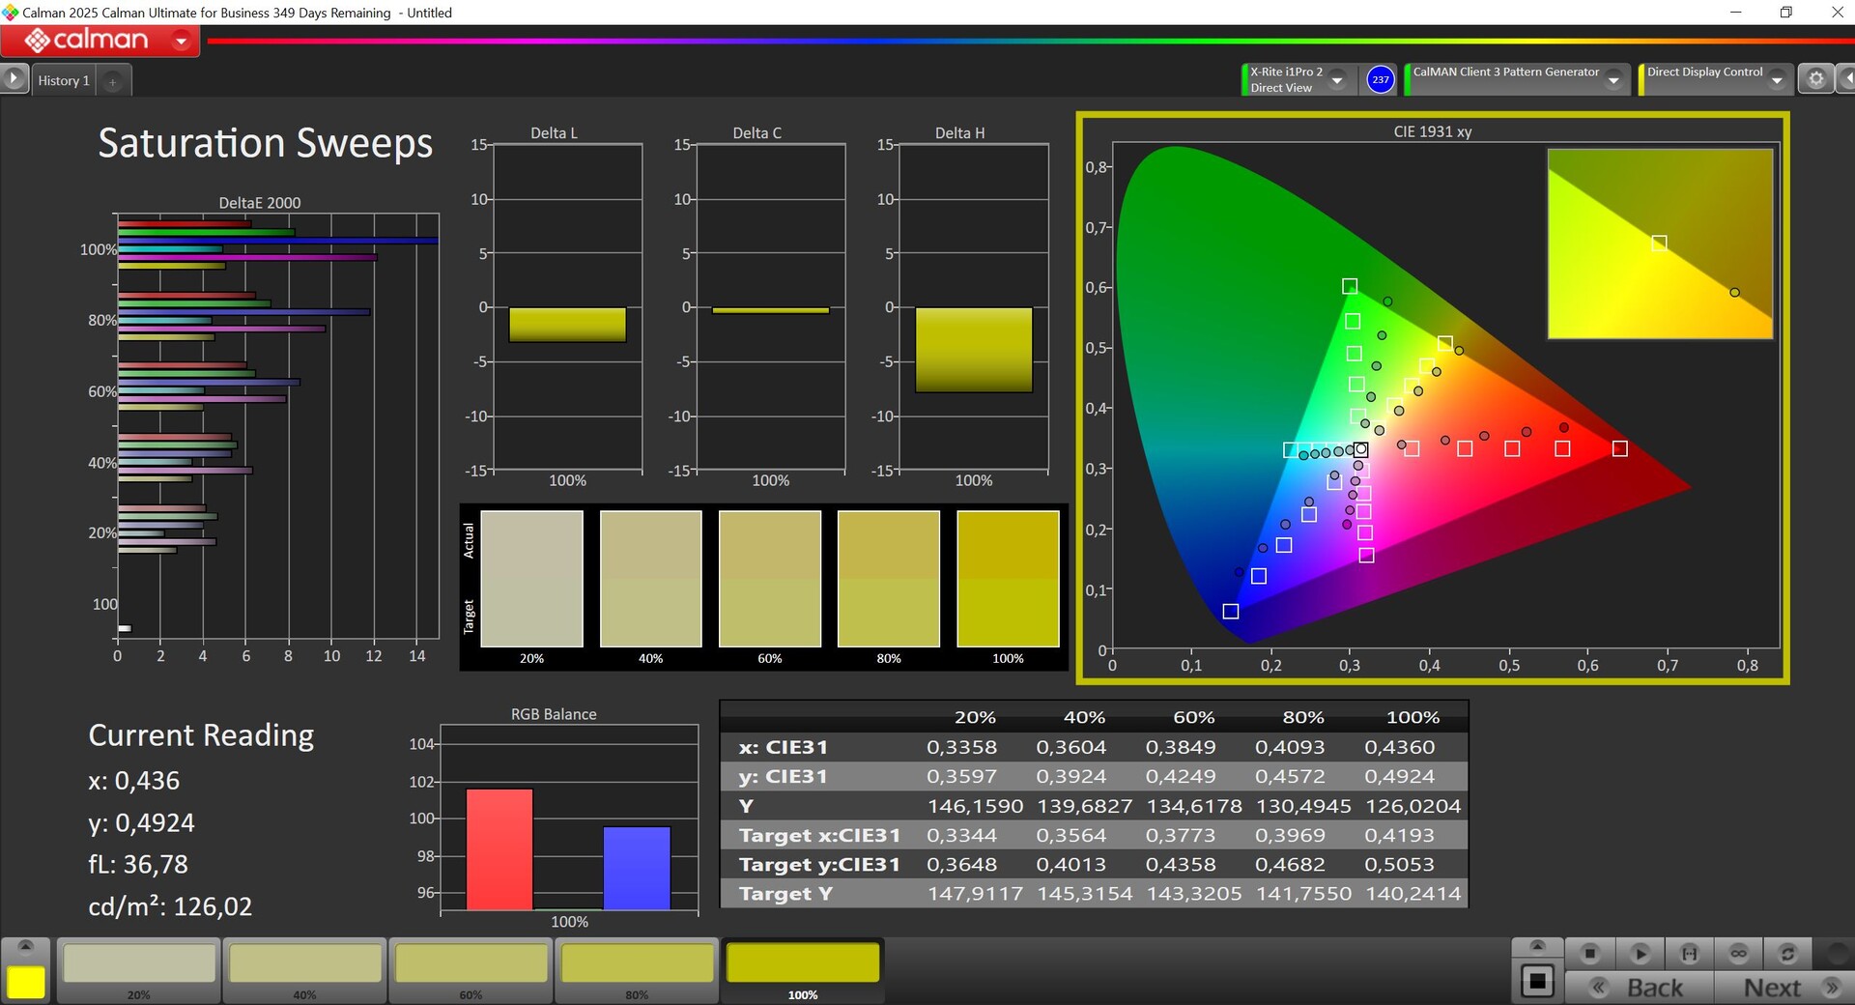Click the black square pattern icon
The height and width of the screenshot is (1005, 1855).
[x=1537, y=982]
